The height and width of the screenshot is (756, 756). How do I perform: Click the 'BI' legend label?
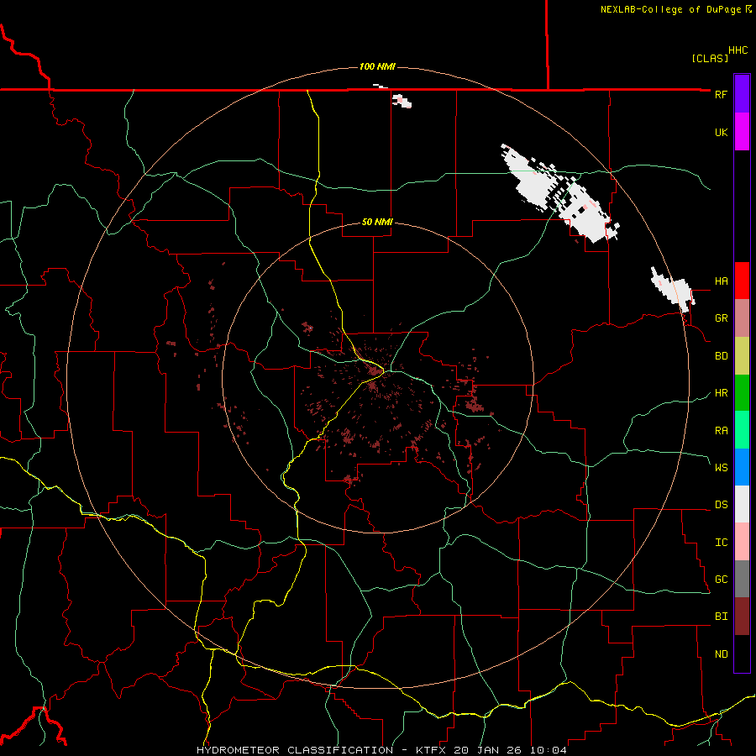click(721, 617)
